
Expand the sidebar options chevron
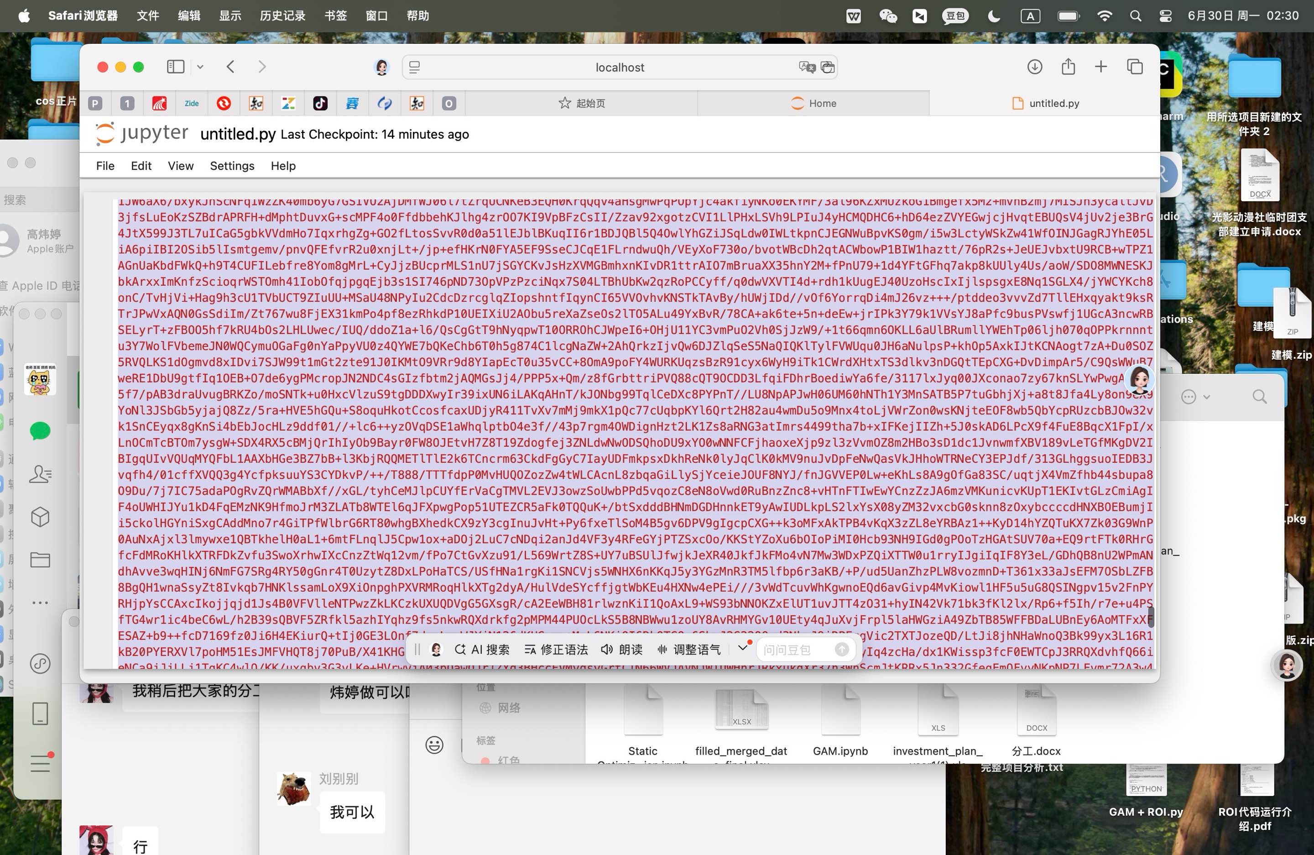click(200, 67)
